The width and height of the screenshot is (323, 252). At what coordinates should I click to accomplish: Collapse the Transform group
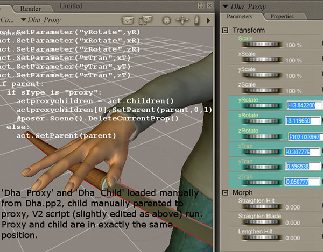tap(225, 31)
